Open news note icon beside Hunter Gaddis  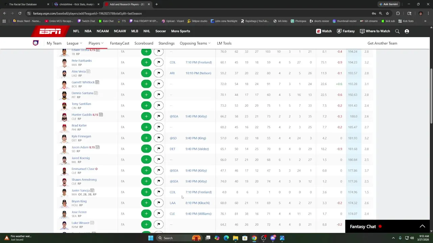[x=101, y=115]
